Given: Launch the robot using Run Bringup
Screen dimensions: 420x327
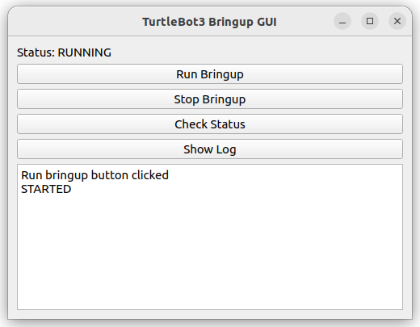Looking at the screenshot, I should tap(210, 74).
